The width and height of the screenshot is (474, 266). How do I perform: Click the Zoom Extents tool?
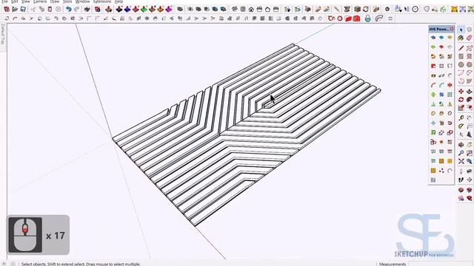coord(461,161)
